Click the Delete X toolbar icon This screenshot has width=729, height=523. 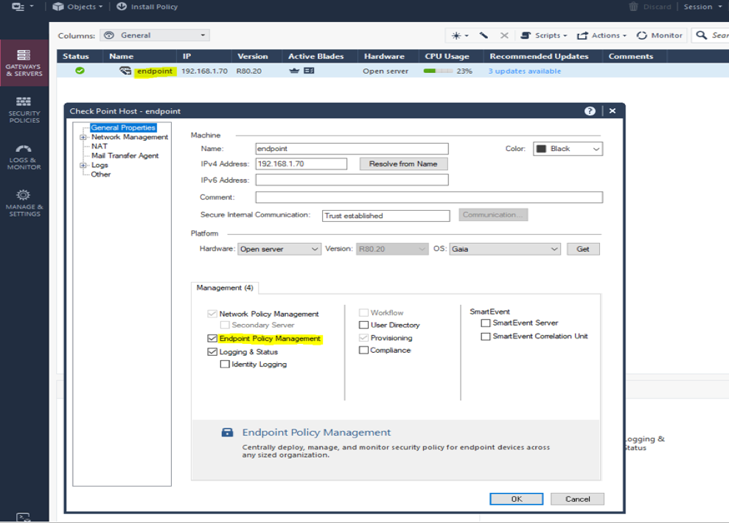tap(504, 35)
